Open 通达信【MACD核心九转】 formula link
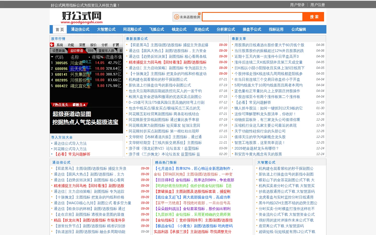 92,203
